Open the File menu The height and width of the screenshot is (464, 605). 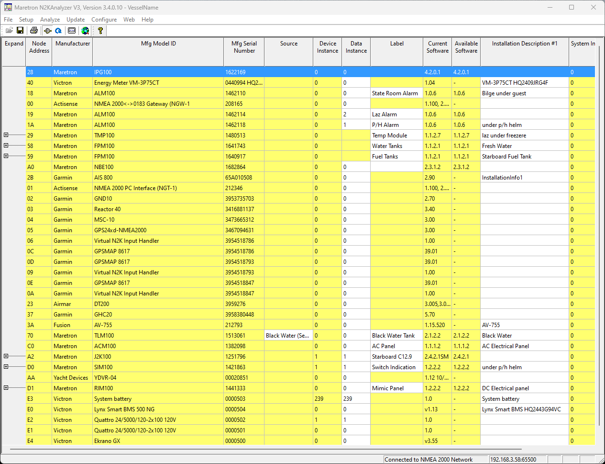pos(8,20)
